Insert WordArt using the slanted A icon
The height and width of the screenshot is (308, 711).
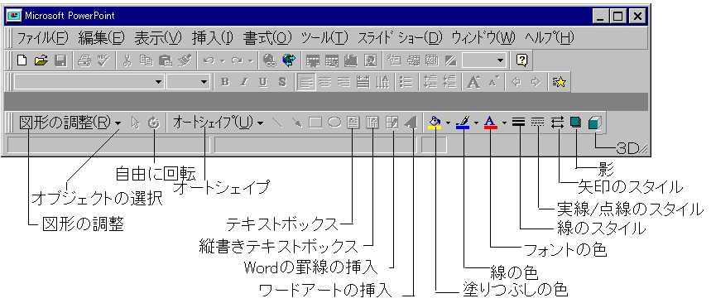pos(410,123)
